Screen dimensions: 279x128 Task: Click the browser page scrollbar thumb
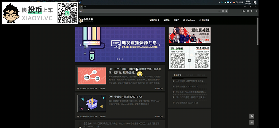(257, 31)
